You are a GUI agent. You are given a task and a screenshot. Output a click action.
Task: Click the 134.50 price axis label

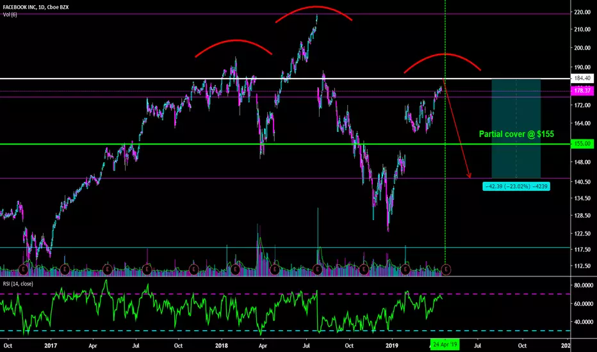point(582,198)
